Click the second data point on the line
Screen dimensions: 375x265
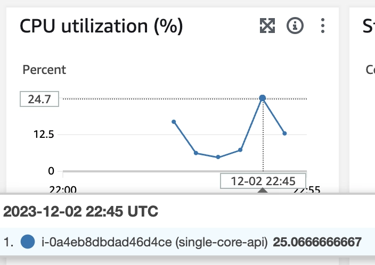(196, 153)
